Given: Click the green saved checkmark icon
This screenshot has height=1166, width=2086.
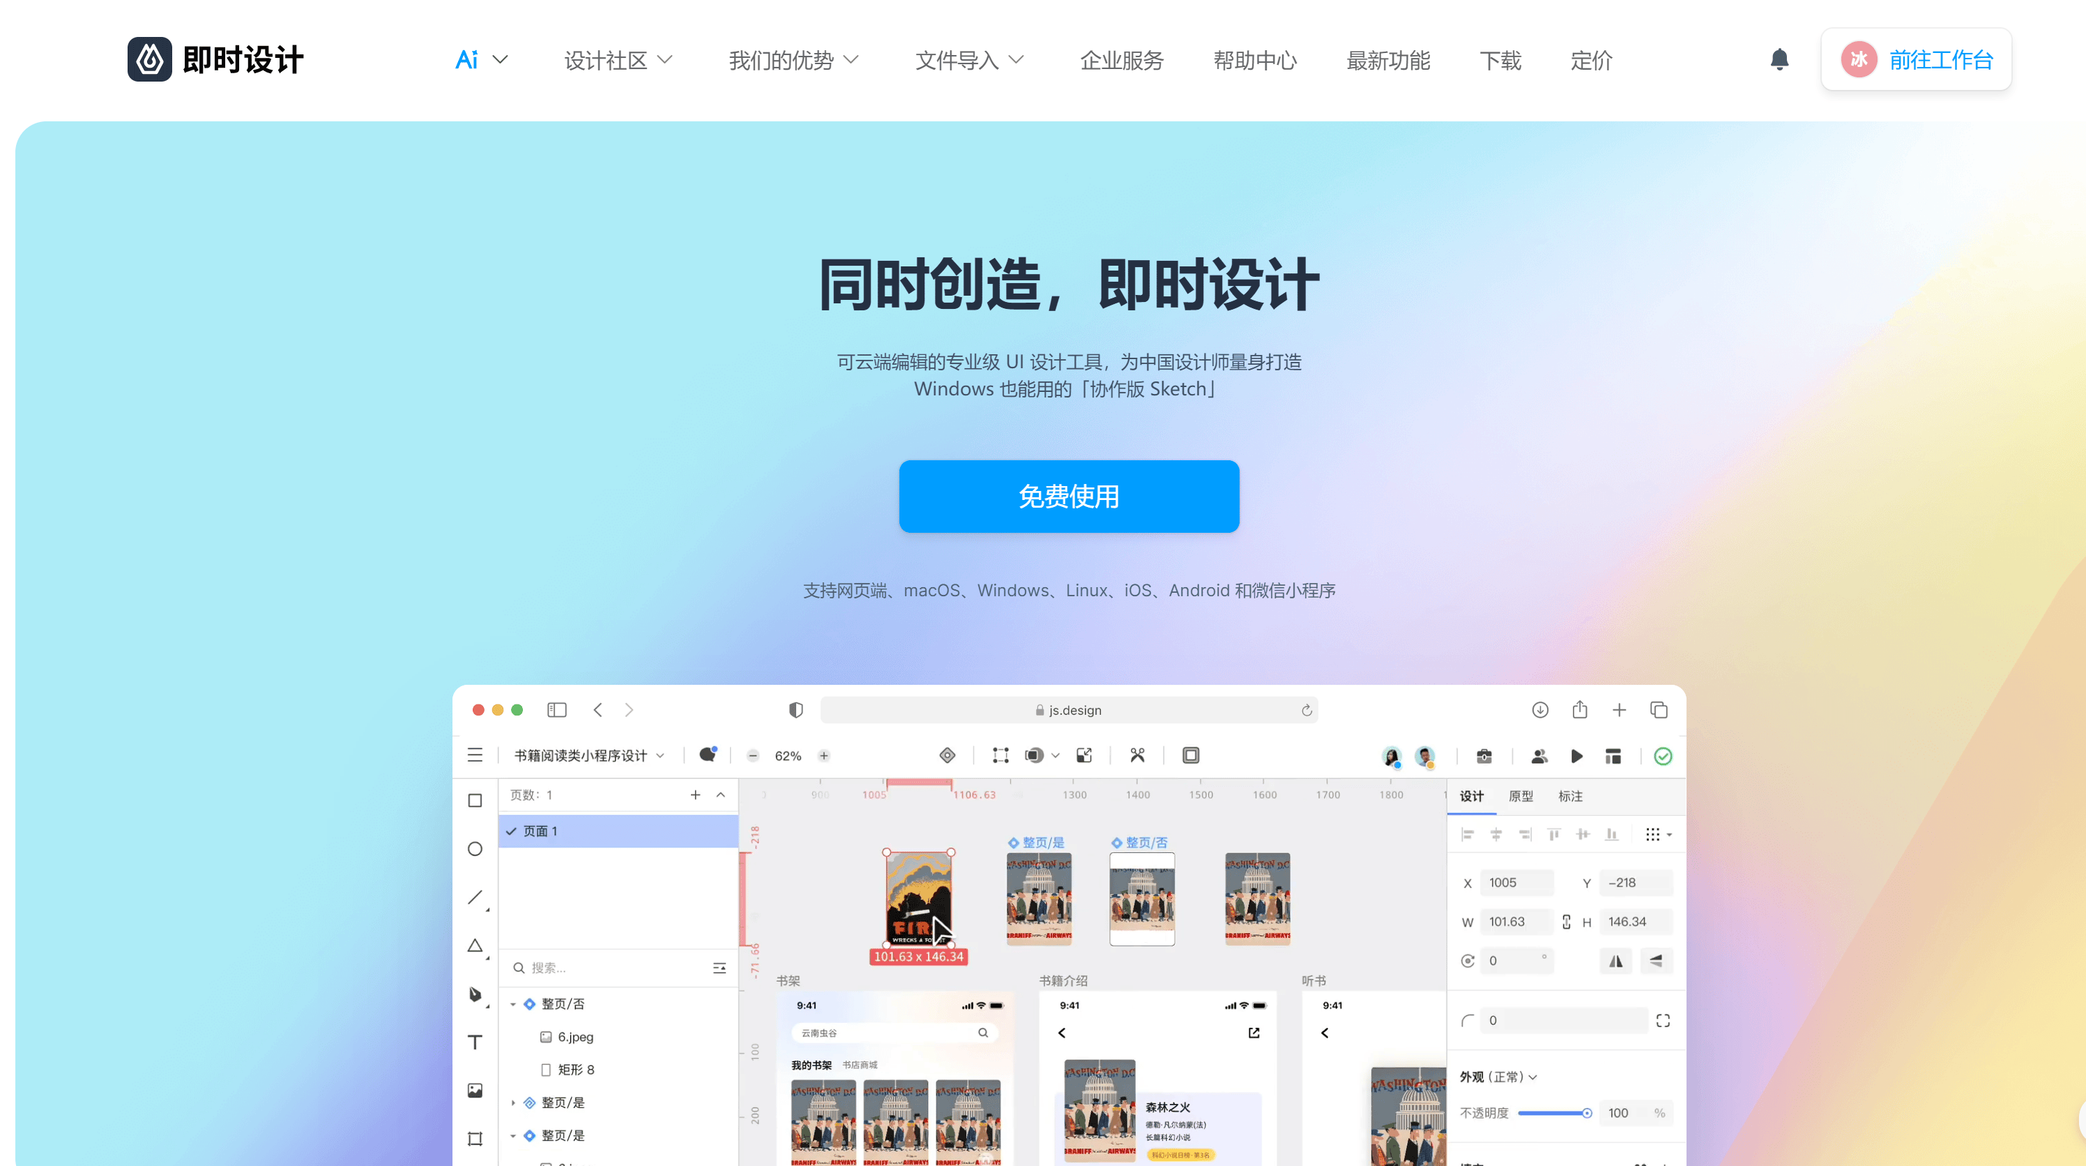Looking at the screenshot, I should tap(1664, 755).
